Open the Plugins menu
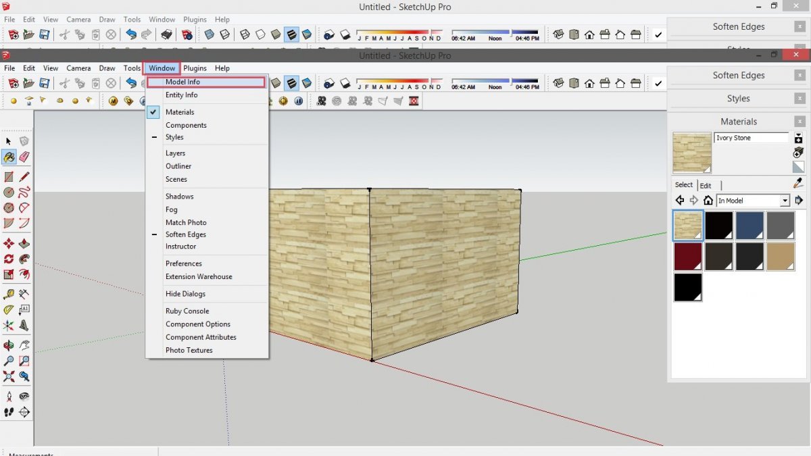 (195, 68)
